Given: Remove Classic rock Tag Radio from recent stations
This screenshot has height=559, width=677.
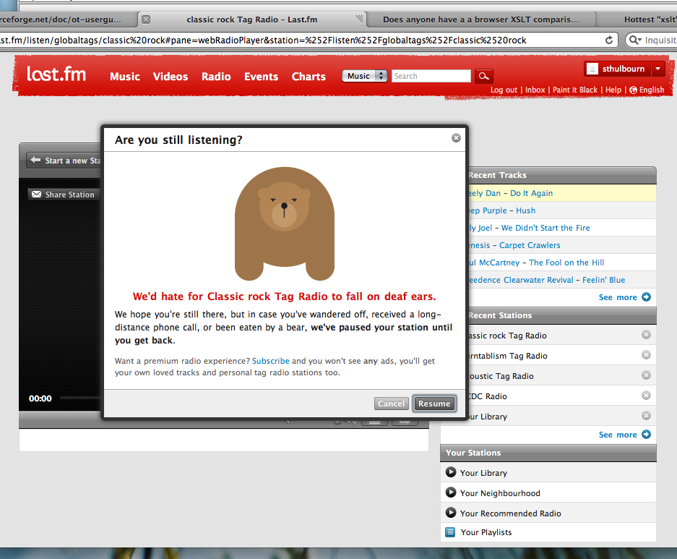Looking at the screenshot, I should click(646, 335).
